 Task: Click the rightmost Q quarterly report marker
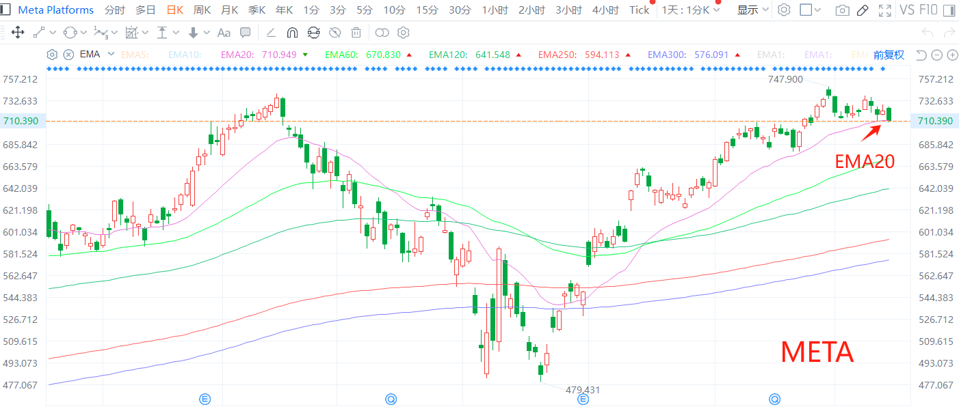coord(774,399)
